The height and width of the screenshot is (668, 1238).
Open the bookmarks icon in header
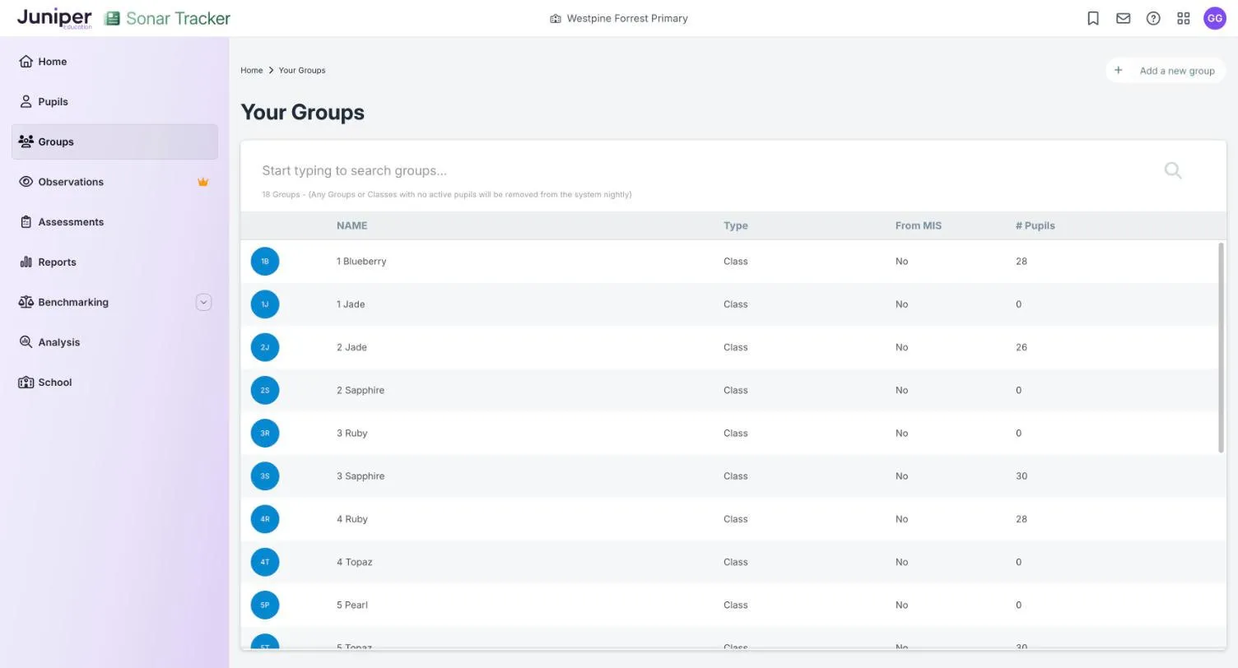1093,18
